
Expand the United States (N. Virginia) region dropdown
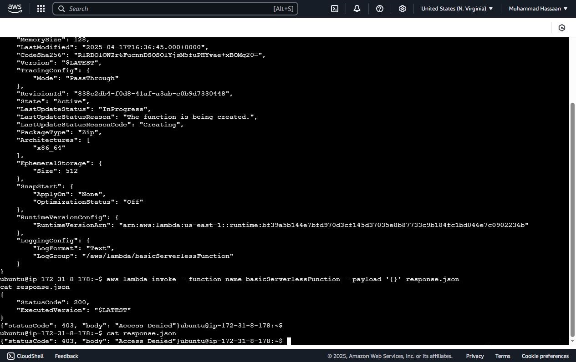point(457,9)
